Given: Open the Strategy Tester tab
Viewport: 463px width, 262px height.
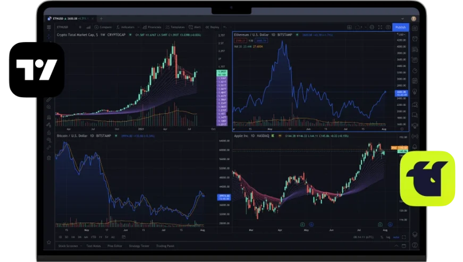Looking at the screenshot, I should 140,246.
